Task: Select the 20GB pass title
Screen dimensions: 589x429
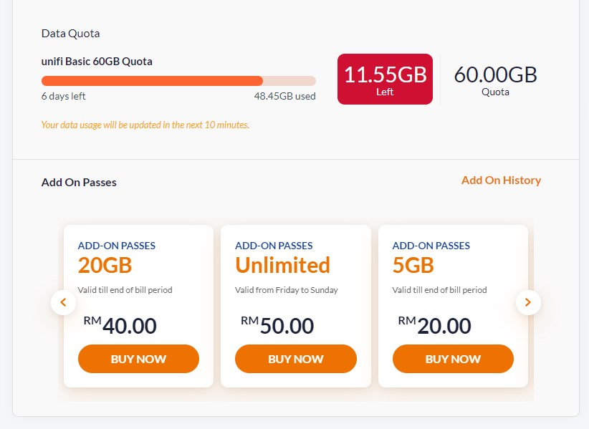Action: tap(105, 265)
